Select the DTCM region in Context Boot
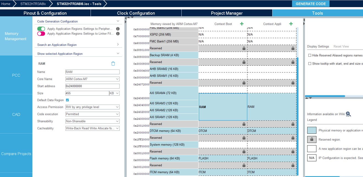The image size is (363, 177). tap(223, 131)
